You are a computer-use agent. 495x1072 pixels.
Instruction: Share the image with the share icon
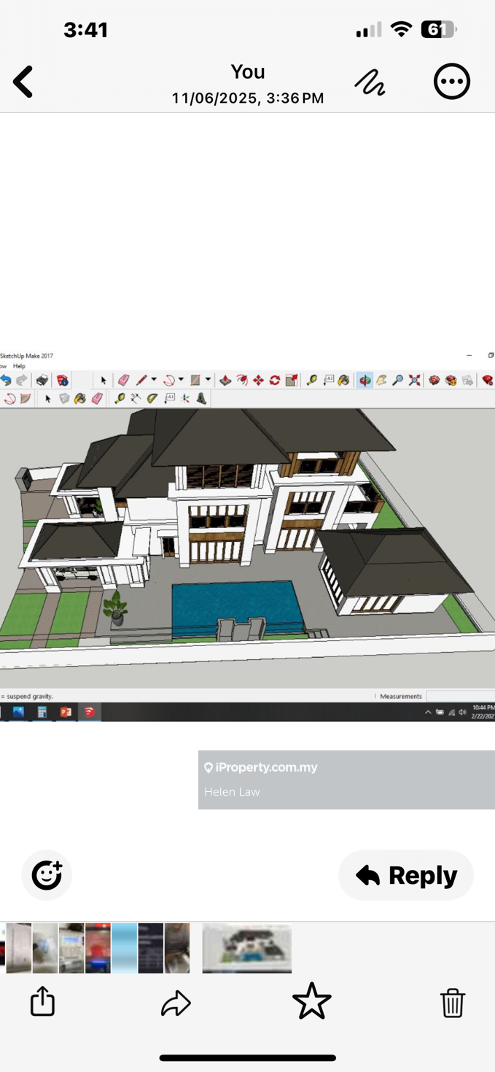point(42,1001)
